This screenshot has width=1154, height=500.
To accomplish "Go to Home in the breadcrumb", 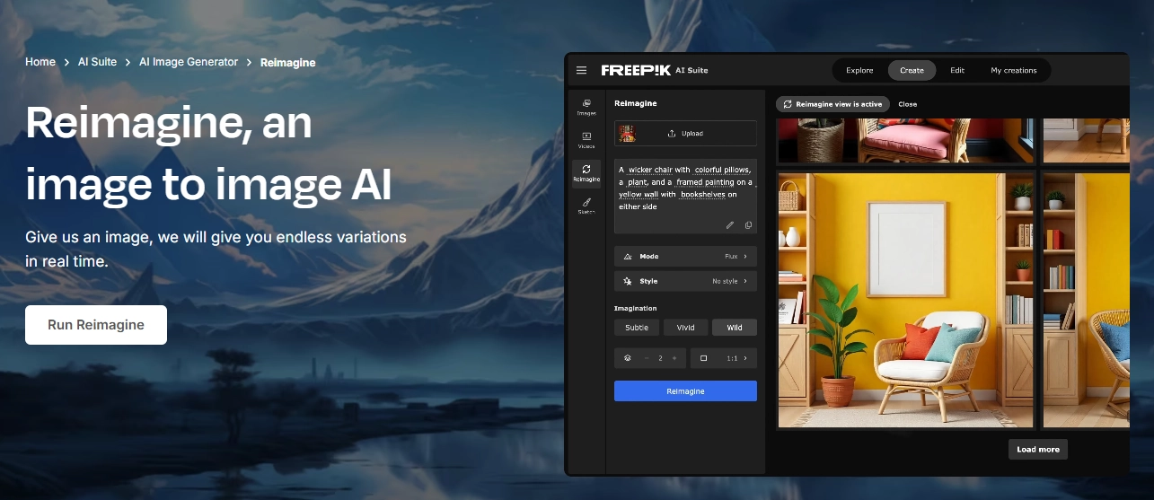I will (x=40, y=62).
